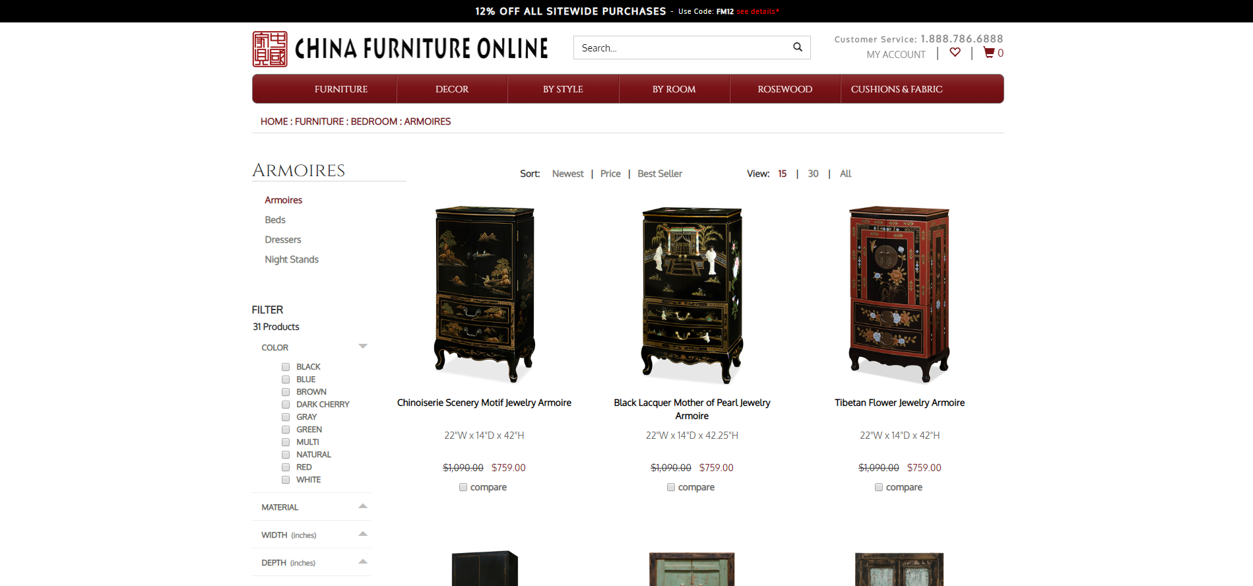Tick compare for Tibetan Flower Jewelry Armoire
Image resolution: width=1253 pixels, height=586 pixels.
pyautogui.click(x=879, y=487)
